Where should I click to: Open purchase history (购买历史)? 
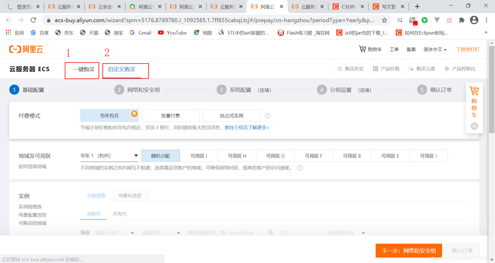(x=351, y=69)
